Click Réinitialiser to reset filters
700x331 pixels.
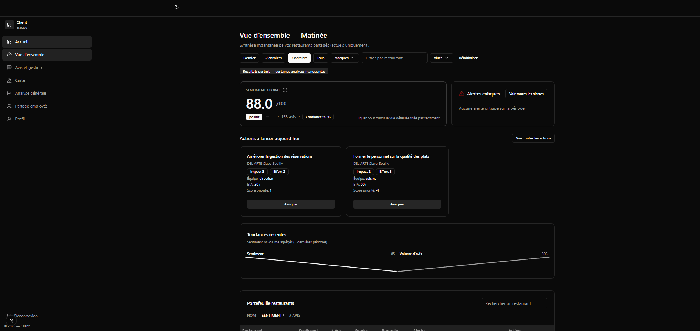(x=468, y=58)
